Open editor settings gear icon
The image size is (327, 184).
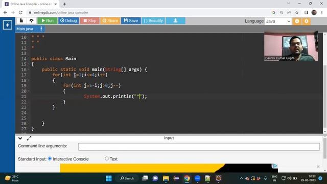pyautogui.click(x=307, y=21)
